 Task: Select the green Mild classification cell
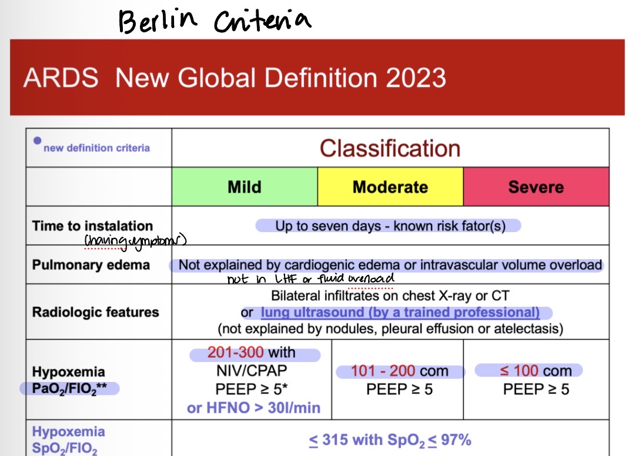[244, 187]
